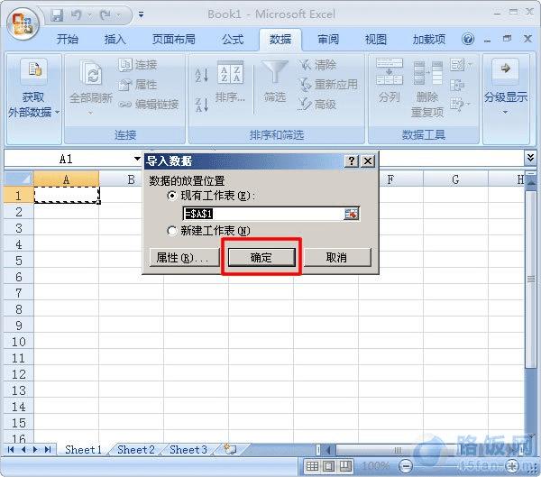Open 高级 advanced filter icon

pyautogui.click(x=305, y=104)
